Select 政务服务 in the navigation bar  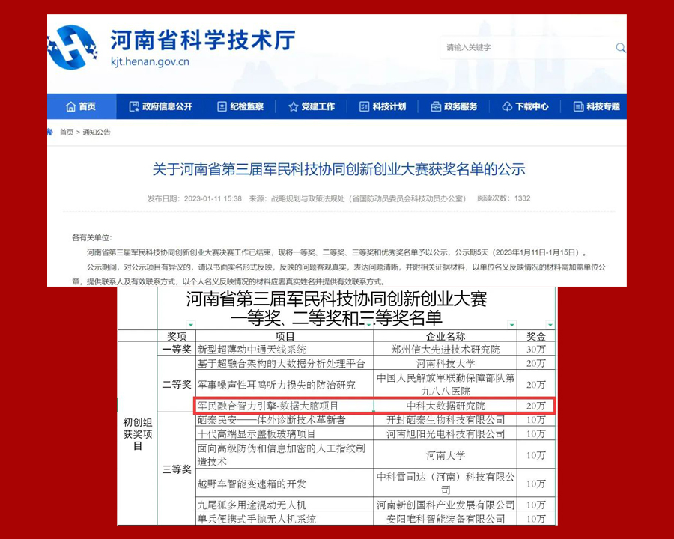tap(454, 106)
